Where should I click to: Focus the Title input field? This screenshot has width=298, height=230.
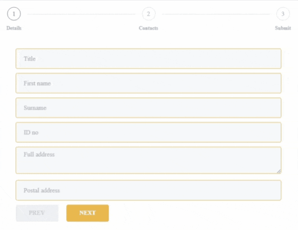(148, 58)
